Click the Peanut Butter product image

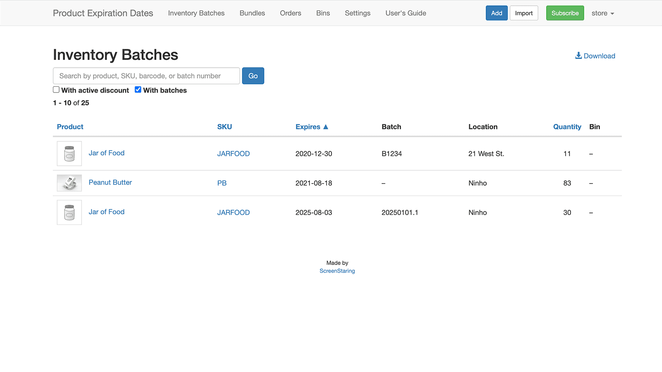(69, 183)
